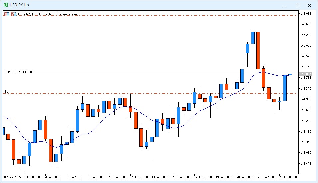
Task: Click the 16 Jun 08:00 time label
Action: [182, 177]
